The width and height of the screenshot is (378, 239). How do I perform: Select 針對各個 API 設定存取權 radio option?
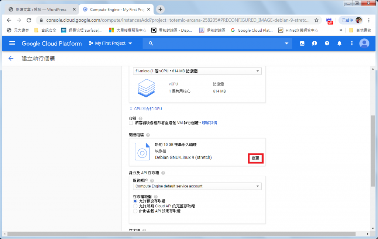135,211
